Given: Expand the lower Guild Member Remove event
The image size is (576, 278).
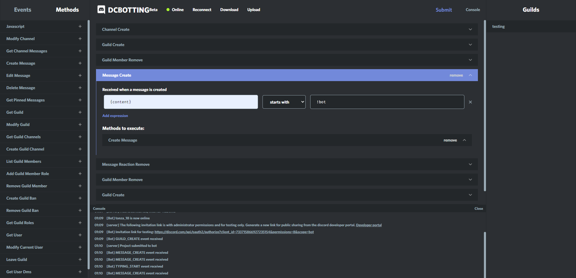Looking at the screenshot, I should [470, 180].
